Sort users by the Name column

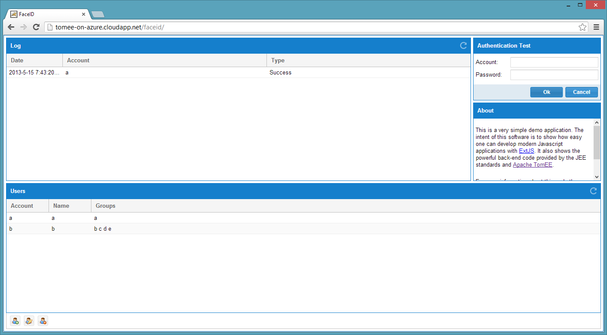pyautogui.click(x=61, y=206)
